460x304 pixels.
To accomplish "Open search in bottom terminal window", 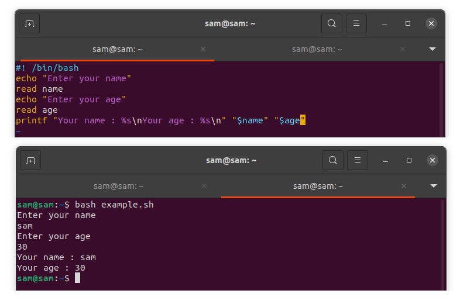I will tap(333, 160).
